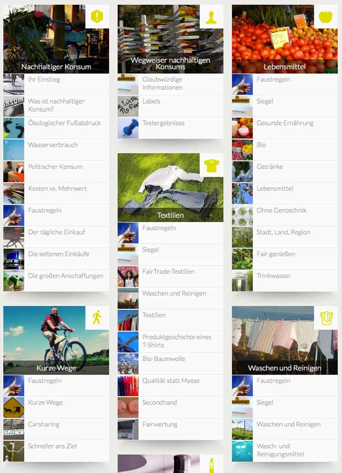Click the walking person icon on Kurze Wege

click(97, 317)
